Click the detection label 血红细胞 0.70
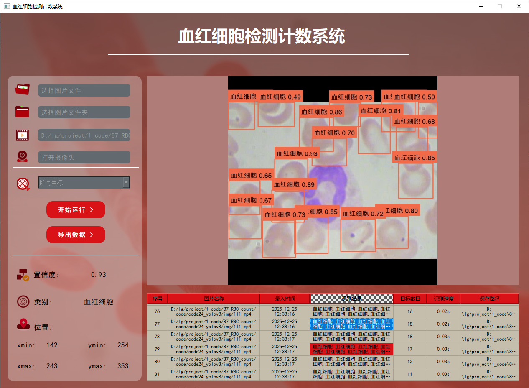This screenshot has height=388, width=529. [x=334, y=133]
